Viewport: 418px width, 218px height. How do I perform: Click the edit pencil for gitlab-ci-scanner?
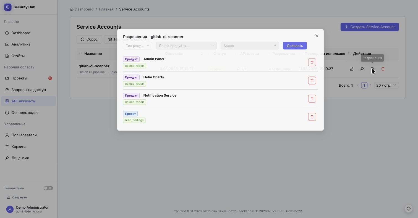click(x=351, y=69)
